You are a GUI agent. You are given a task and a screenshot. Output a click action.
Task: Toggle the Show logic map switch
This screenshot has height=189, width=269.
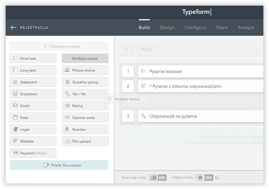pyautogui.click(x=158, y=178)
